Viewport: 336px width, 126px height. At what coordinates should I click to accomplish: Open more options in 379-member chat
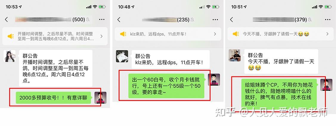click(328, 19)
